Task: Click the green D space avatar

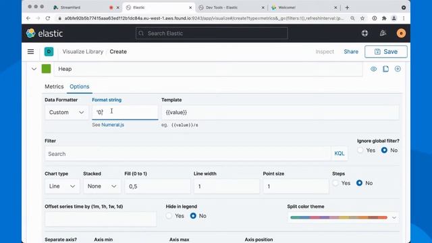Action: [x=49, y=51]
